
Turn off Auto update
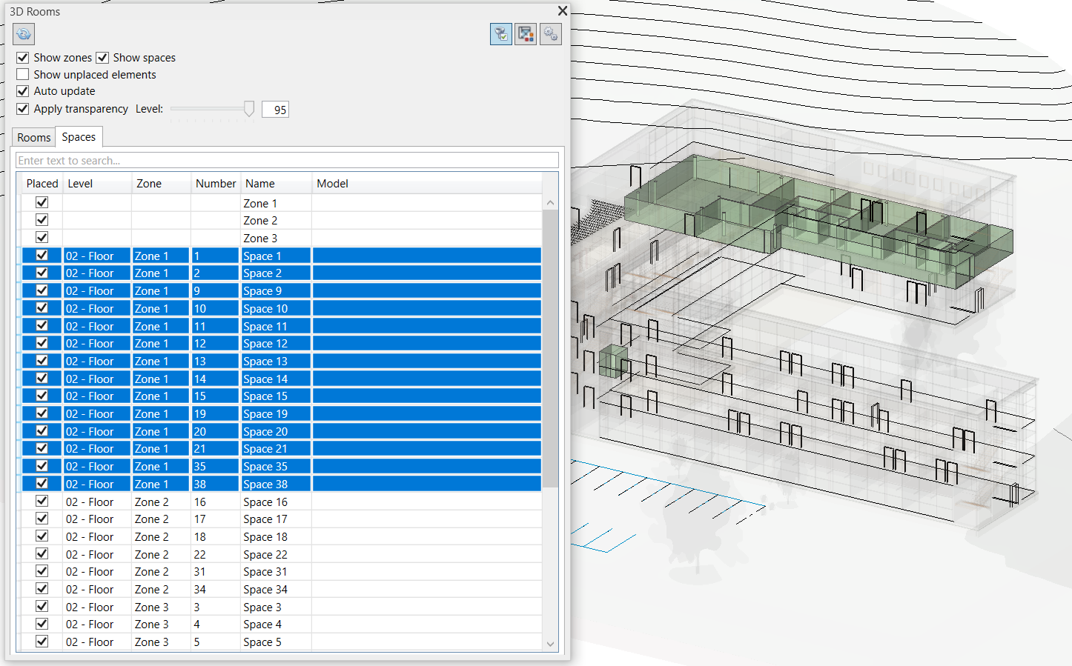click(x=23, y=91)
